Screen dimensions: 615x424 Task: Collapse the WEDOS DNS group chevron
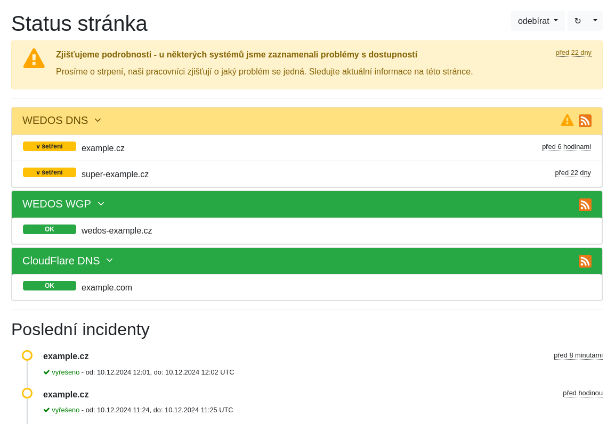98,120
